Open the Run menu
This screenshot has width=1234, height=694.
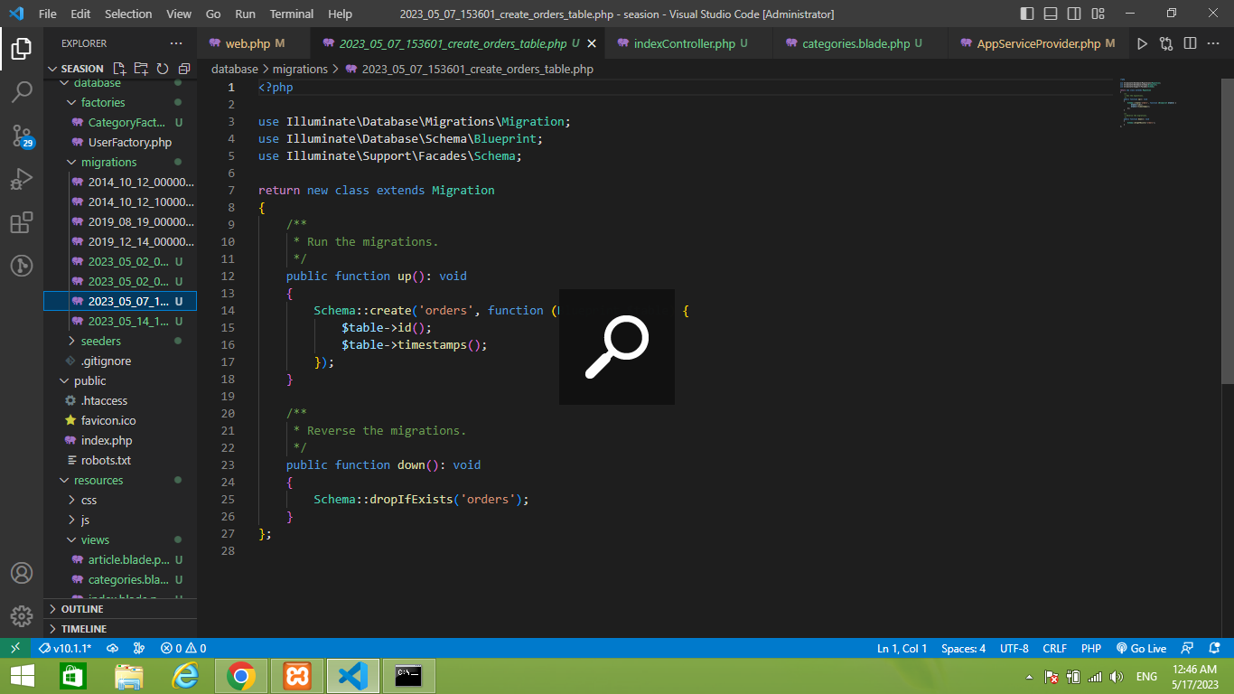click(245, 14)
